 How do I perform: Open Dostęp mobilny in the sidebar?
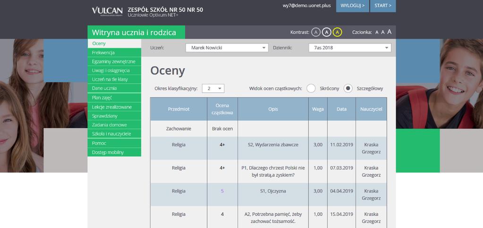click(x=114, y=152)
